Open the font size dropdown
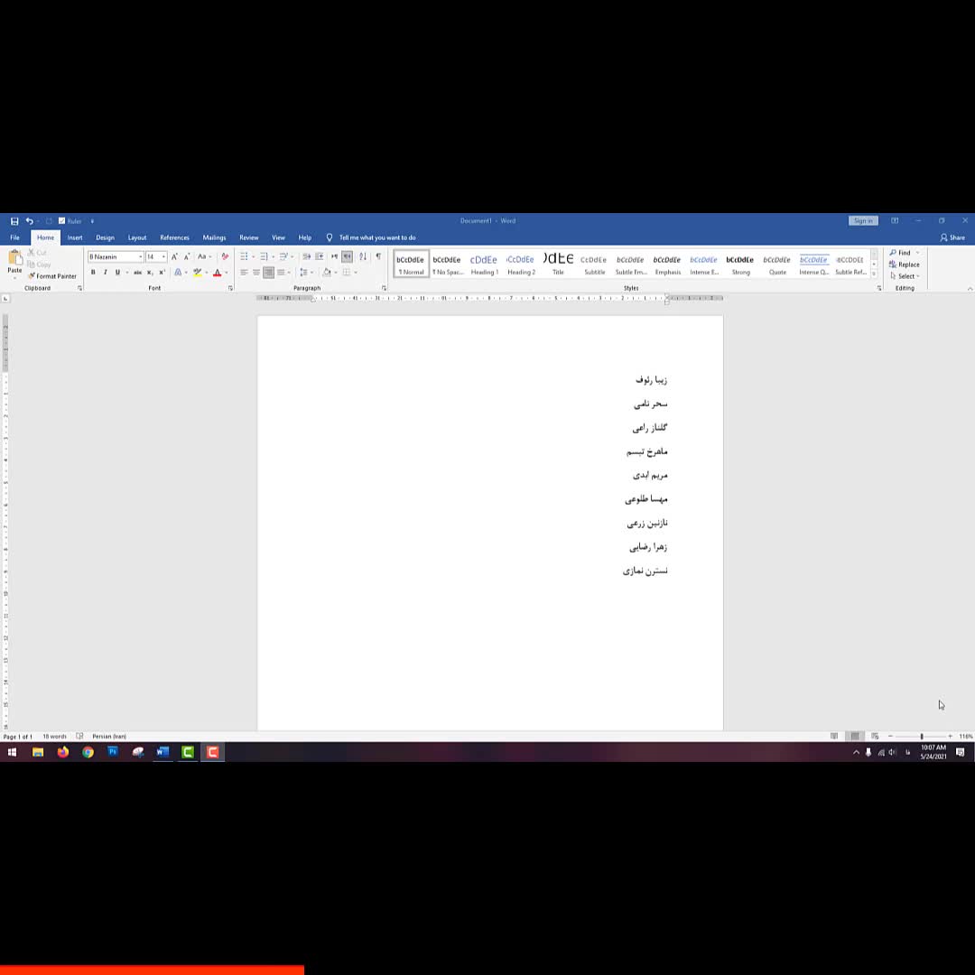The width and height of the screenshot is (975, 975). (163, 257)
